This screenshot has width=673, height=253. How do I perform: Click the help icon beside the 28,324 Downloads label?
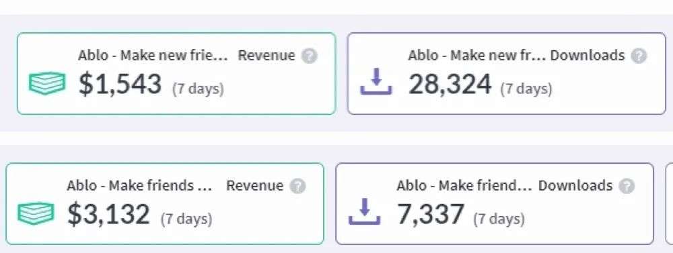[x=639, y=56]
